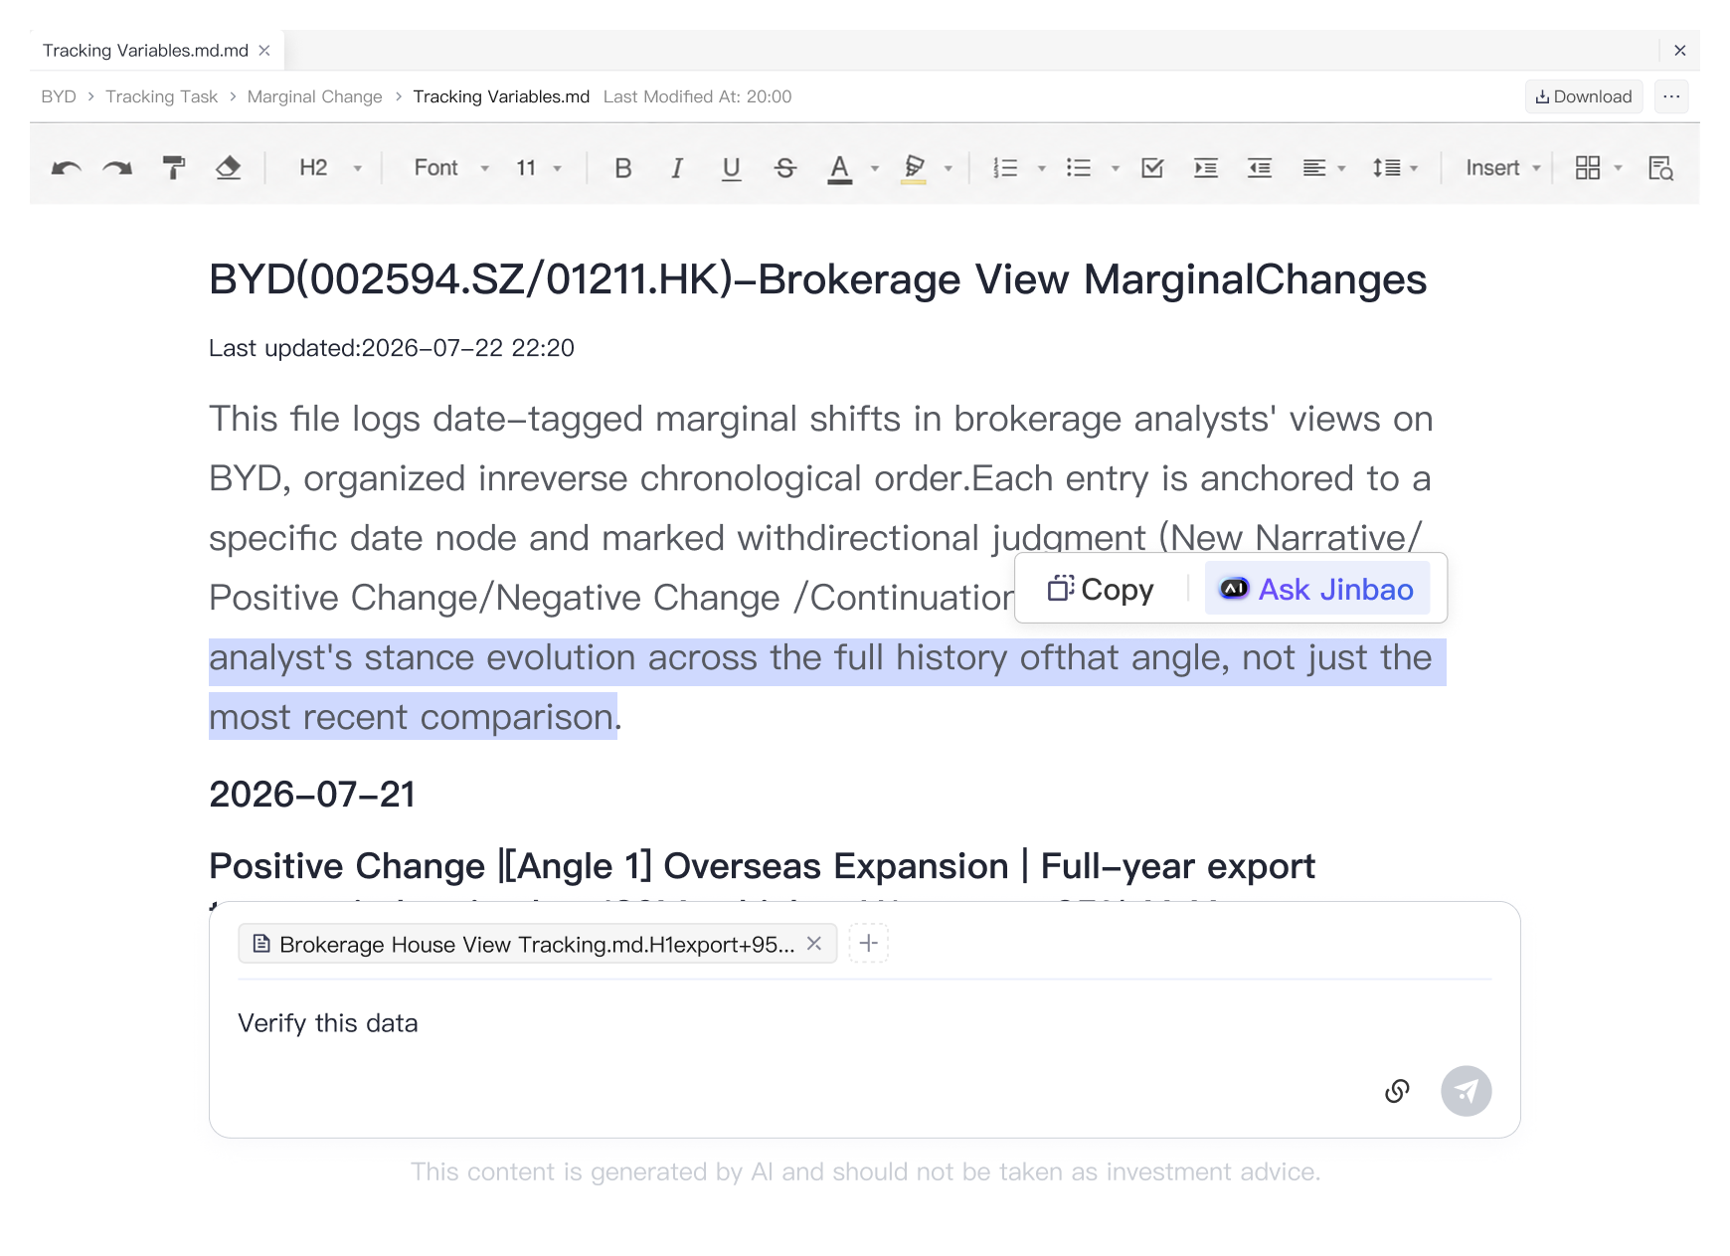Open bulleted list style options arrow
1730x1256 pixels.
(1116, 169)
